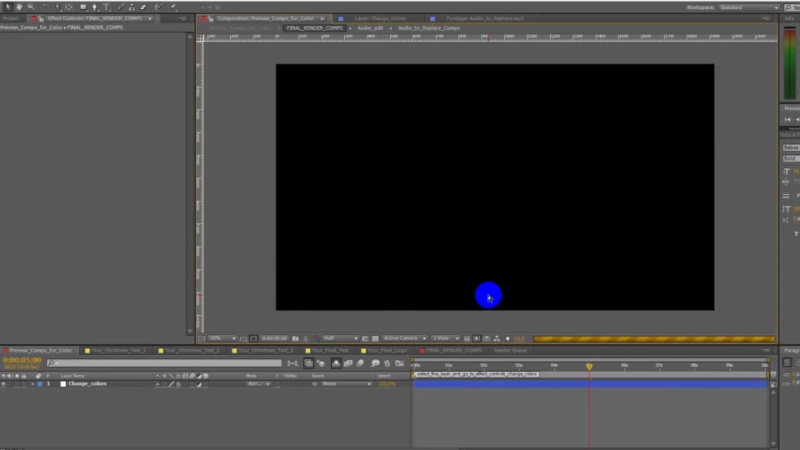The image size is (800, 450).
Task: Open Graph Editor icon in timeline
Action: 399,363
